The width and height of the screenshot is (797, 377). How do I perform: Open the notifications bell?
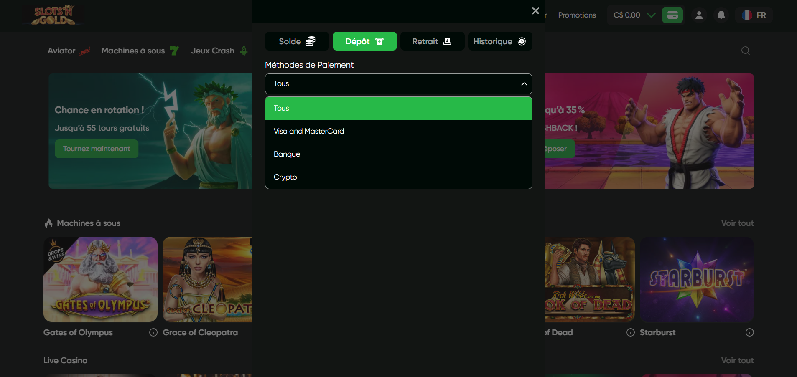pyautogui.click(x=721, y=15)
